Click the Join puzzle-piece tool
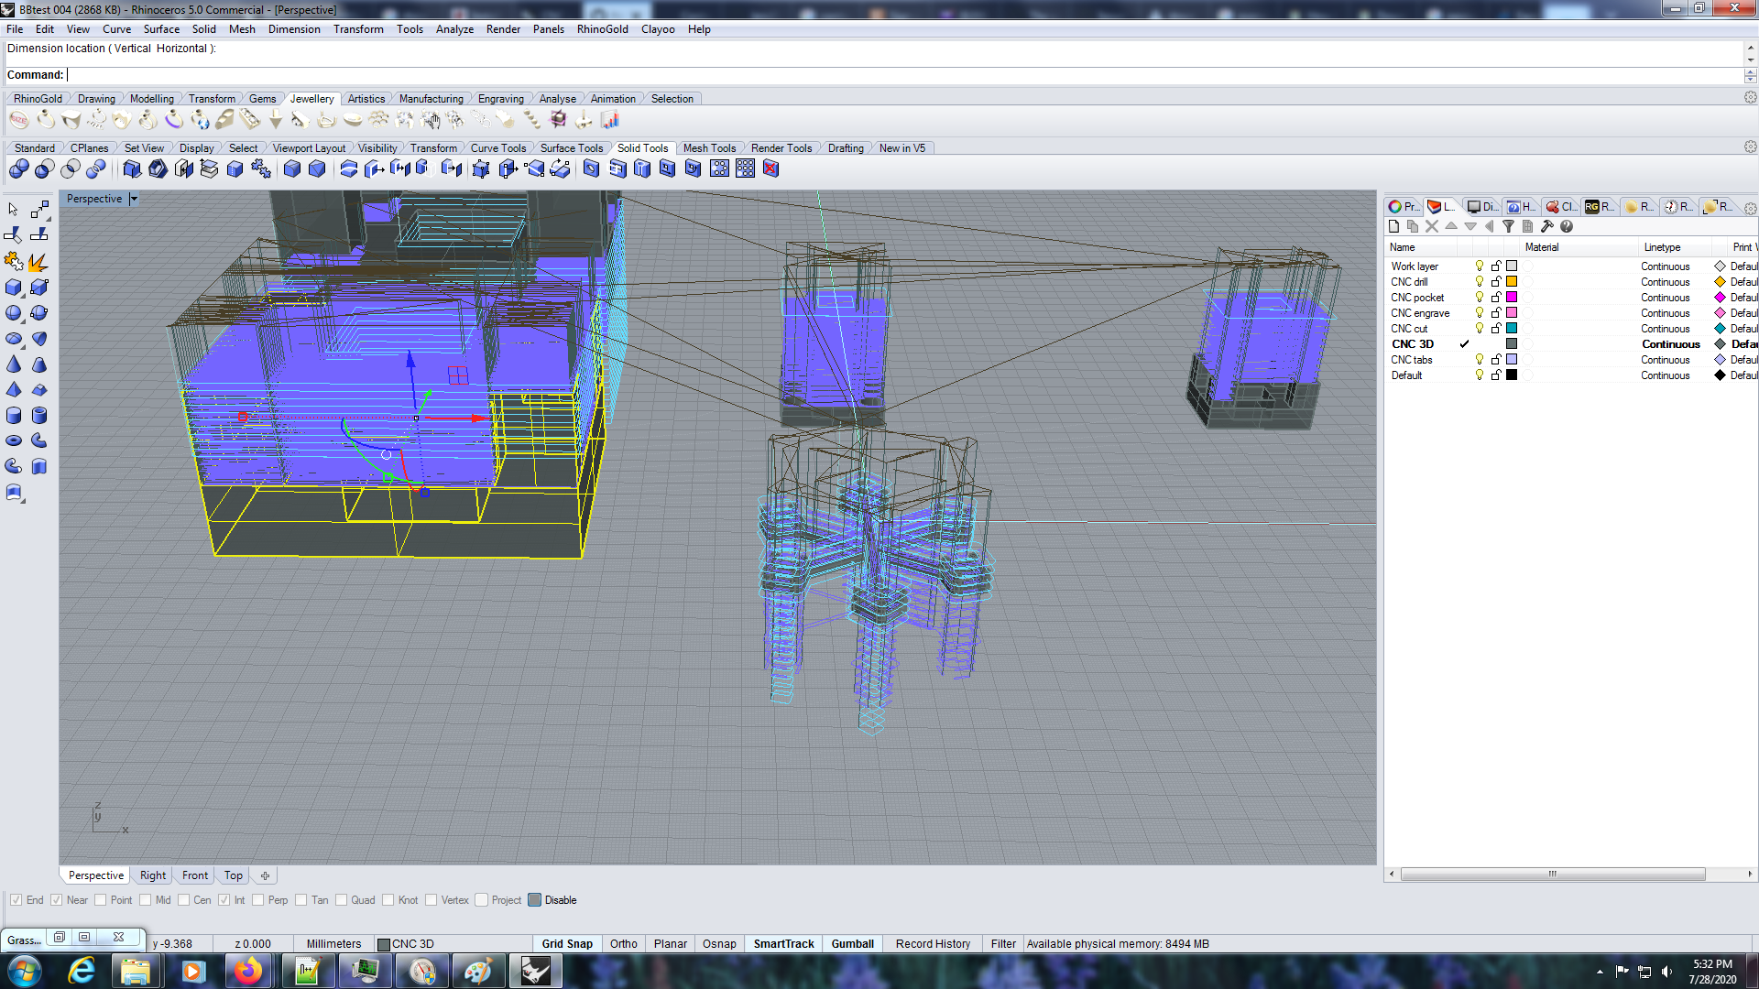Image resolution: width=1759 pixels, height=989 pixels. point(14,262)
